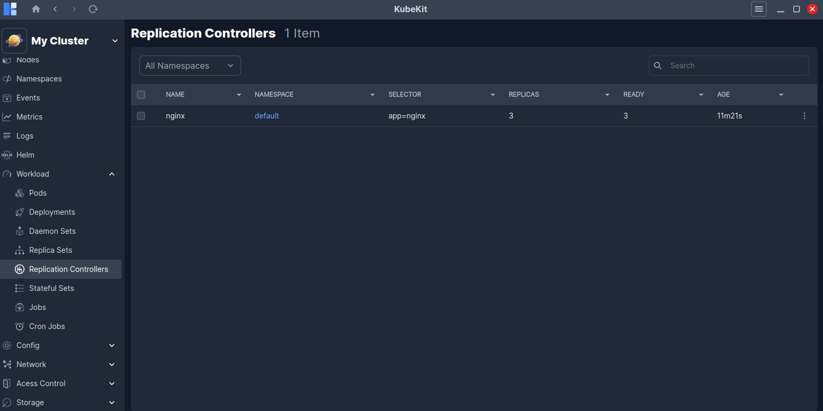Open the hamburger menu at top right
This screenshot has height=411, width=823.
click(x=758, y=9)
